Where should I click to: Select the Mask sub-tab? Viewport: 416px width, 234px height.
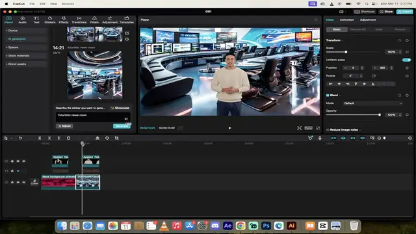pyautogui.click(x=379, y=29)
